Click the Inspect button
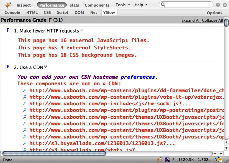Image resolution: width=229 pixels, height=163 pixels. coord(23,5)
